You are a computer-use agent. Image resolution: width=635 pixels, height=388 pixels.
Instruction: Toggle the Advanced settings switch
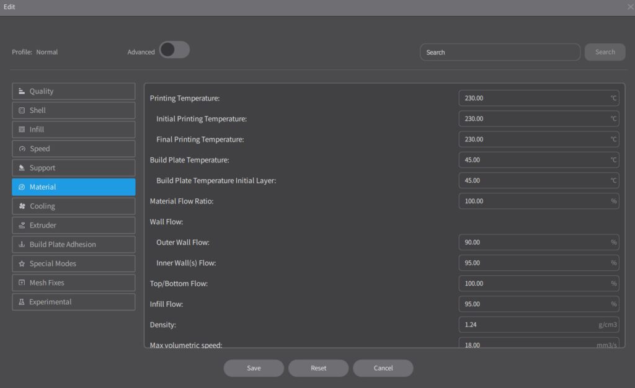[x=174, y=51]
